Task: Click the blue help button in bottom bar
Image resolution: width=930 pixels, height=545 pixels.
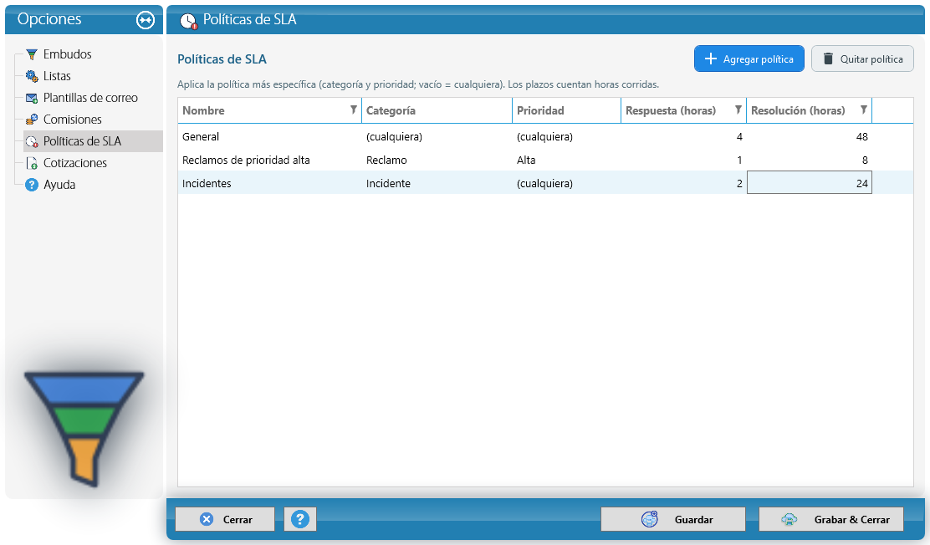Action: pos(300,519)
